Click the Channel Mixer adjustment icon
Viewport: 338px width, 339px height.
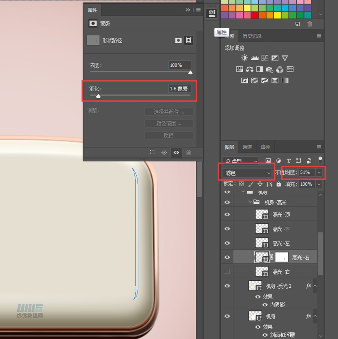280,70
